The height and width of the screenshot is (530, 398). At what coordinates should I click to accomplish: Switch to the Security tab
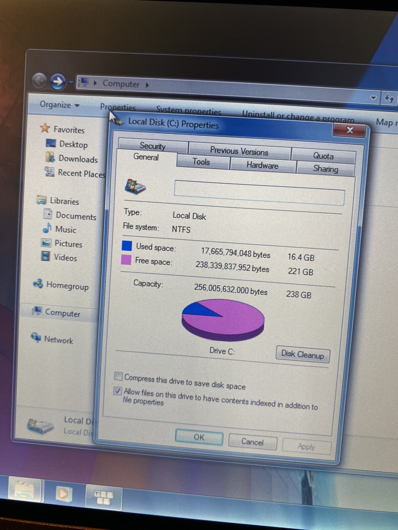(153, 146)
